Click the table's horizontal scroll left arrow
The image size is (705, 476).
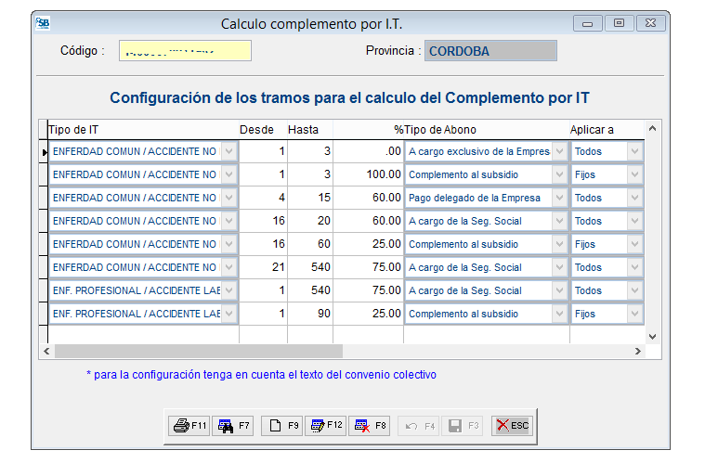(46, 351)
